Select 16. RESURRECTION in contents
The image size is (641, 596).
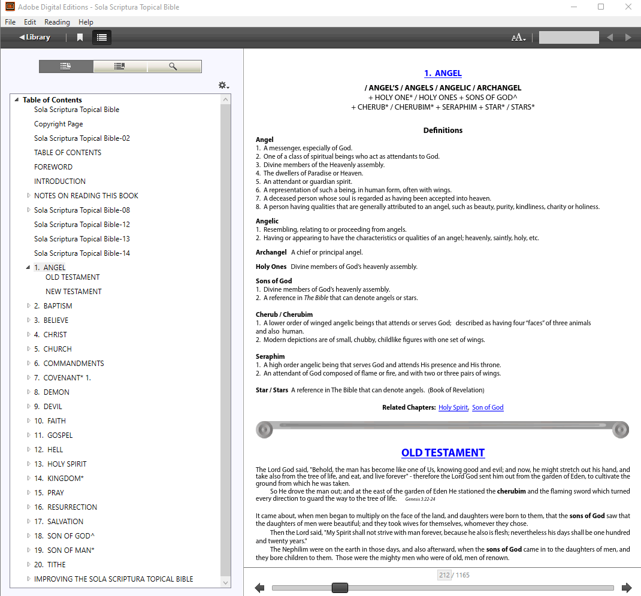click(65, 507)
